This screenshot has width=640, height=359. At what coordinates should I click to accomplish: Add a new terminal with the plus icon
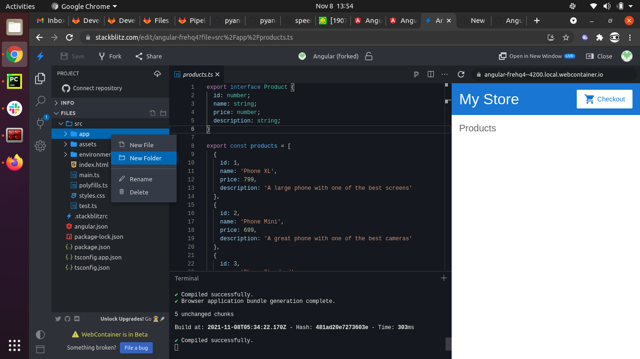pyautogui.click(x=444, y=278)
